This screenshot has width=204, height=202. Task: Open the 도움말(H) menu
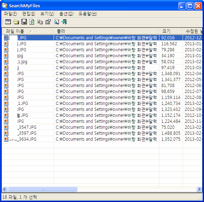click(x=88, y=14)
